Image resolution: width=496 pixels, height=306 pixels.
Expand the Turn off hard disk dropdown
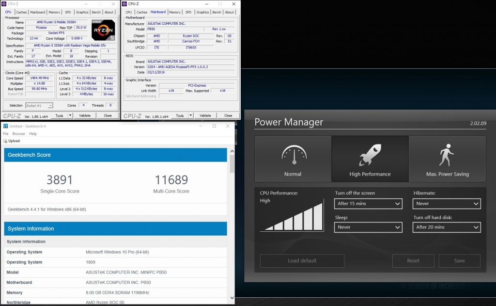[447, 227]
